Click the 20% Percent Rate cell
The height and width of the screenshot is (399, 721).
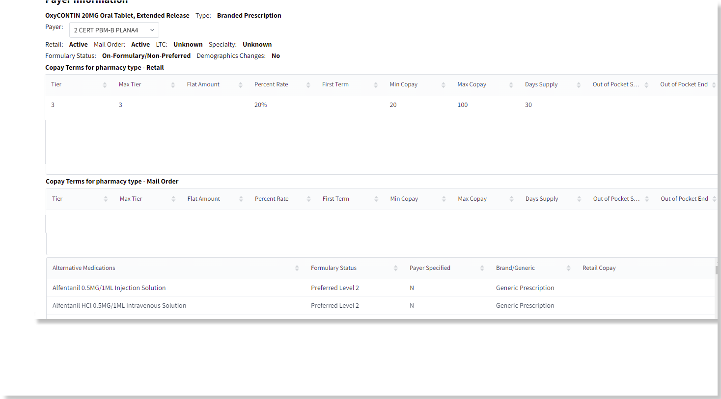tap(261, 105)
